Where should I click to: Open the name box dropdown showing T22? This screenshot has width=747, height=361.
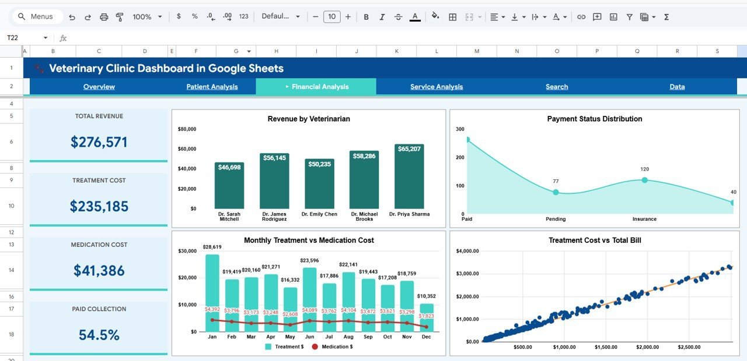[46, 37]
